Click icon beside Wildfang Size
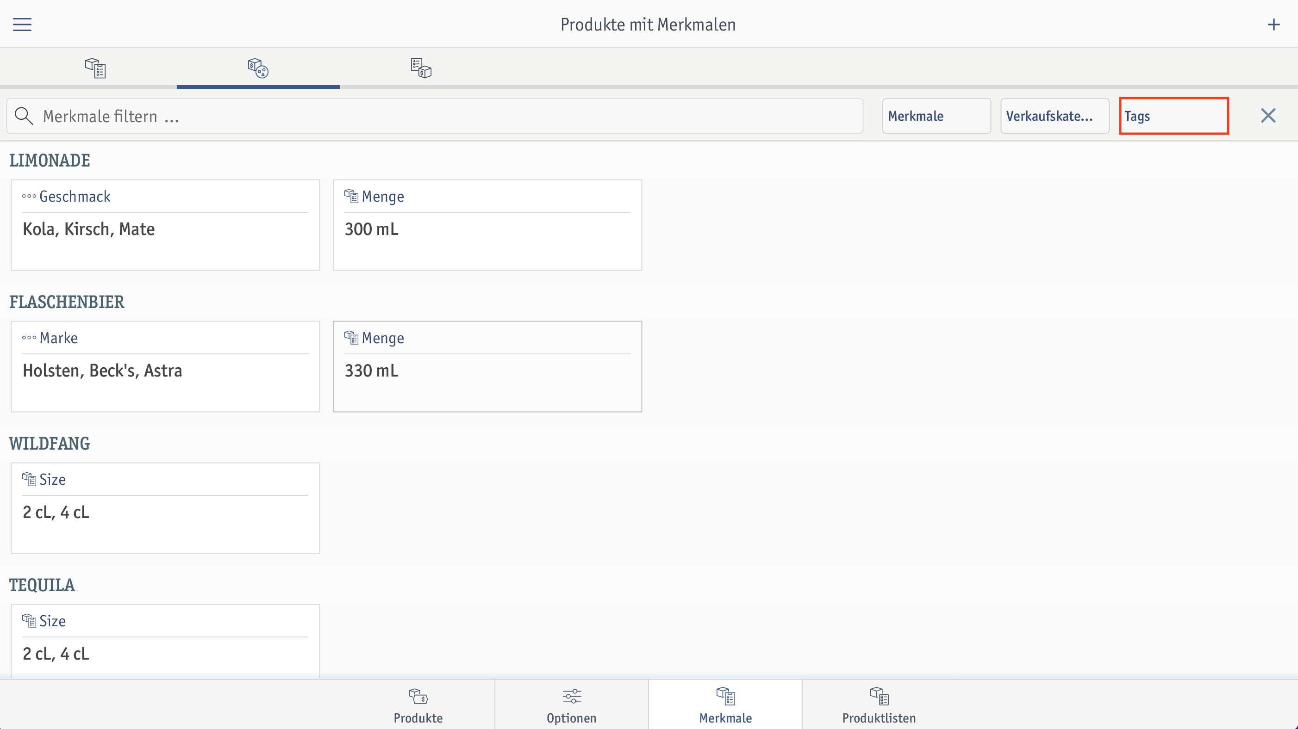This screenshot has width=1298, height=729. pyautogui.click(x=29, y=479)
